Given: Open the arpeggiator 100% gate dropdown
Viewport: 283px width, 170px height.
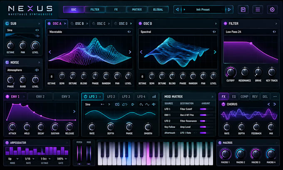Looking at the screenshot, I should (62, 159).
